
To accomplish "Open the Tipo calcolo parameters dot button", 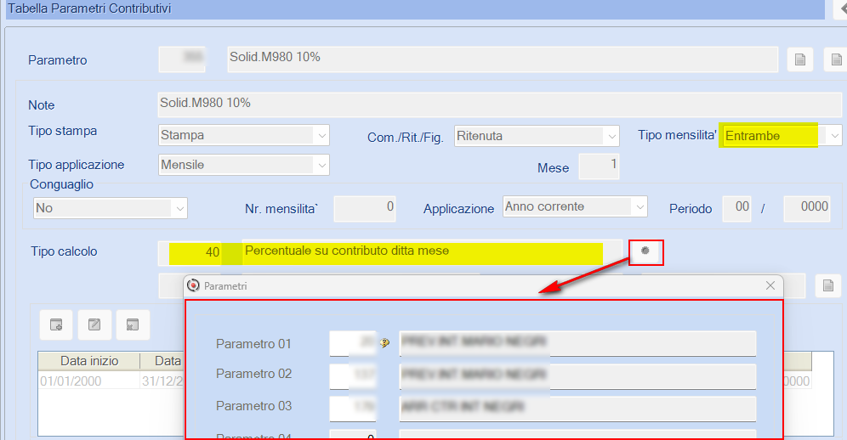I will point(645,251).
